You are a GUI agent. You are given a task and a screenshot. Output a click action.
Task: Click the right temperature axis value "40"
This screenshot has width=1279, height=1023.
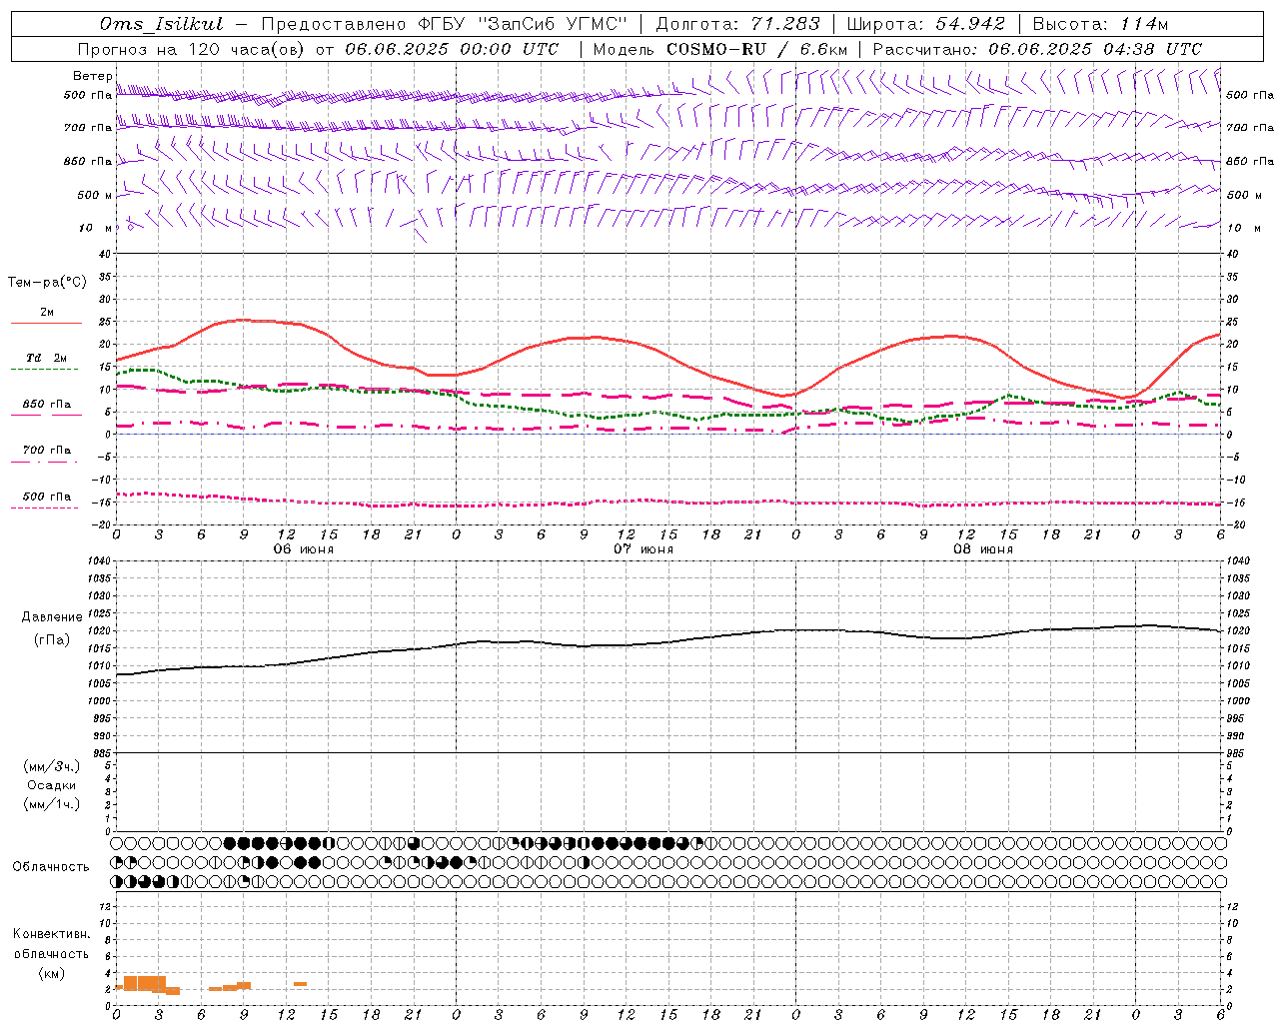1232,254
